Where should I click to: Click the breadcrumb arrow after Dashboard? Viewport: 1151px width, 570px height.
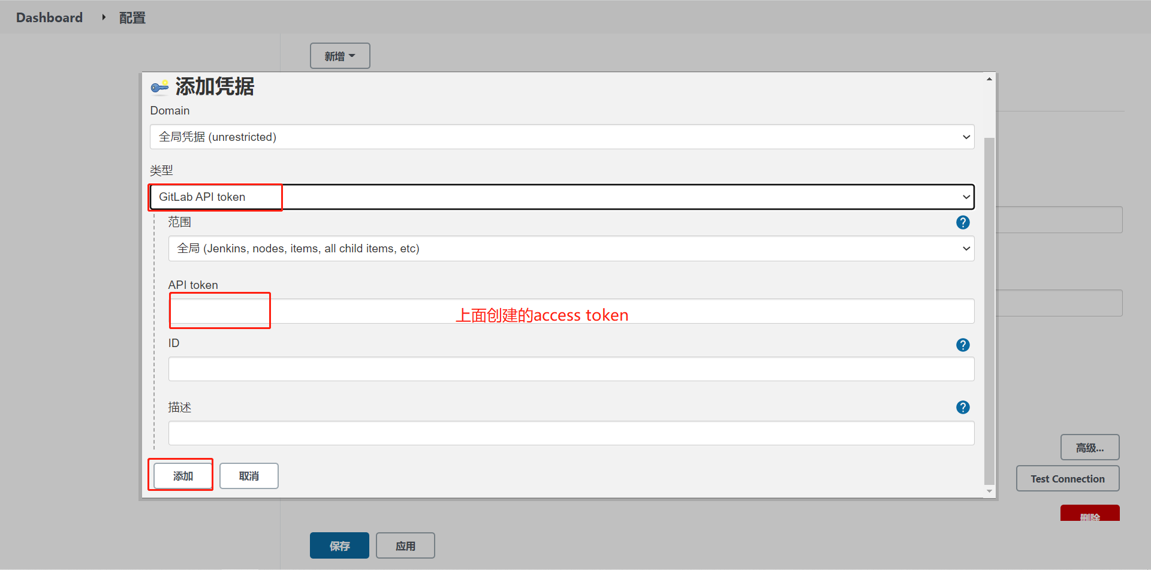click(104, 17)
